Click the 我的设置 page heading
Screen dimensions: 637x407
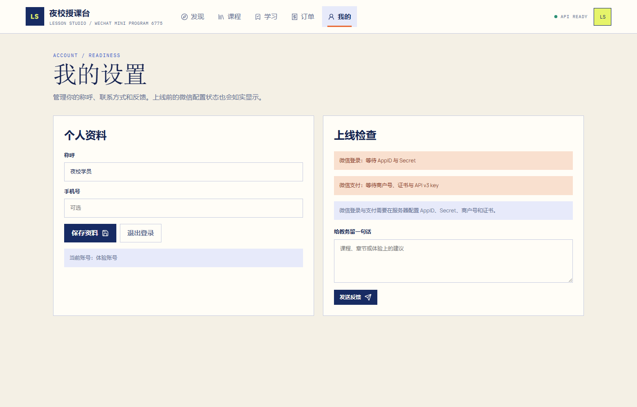click(100, 74)
